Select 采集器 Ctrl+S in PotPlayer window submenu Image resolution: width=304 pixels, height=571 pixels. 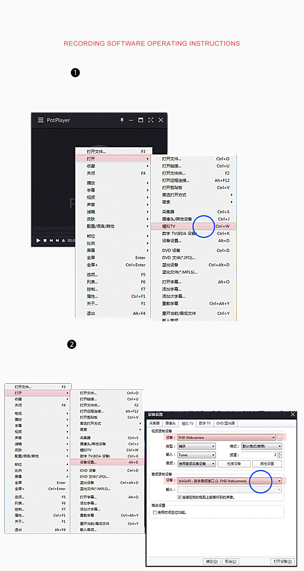[193, 212]
